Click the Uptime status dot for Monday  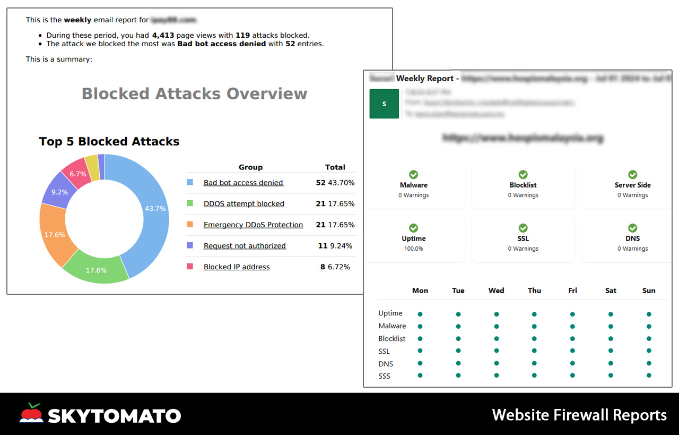click(x=420, y=314)
